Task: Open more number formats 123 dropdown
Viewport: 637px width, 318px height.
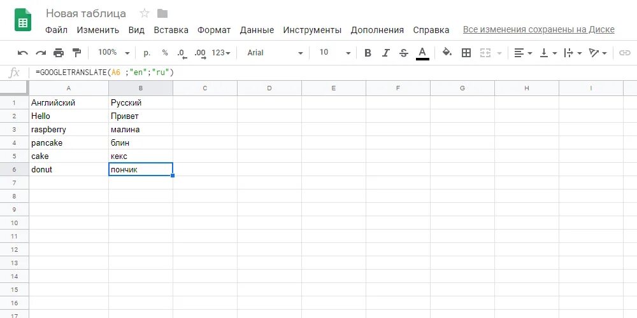Action: point(221,53)
